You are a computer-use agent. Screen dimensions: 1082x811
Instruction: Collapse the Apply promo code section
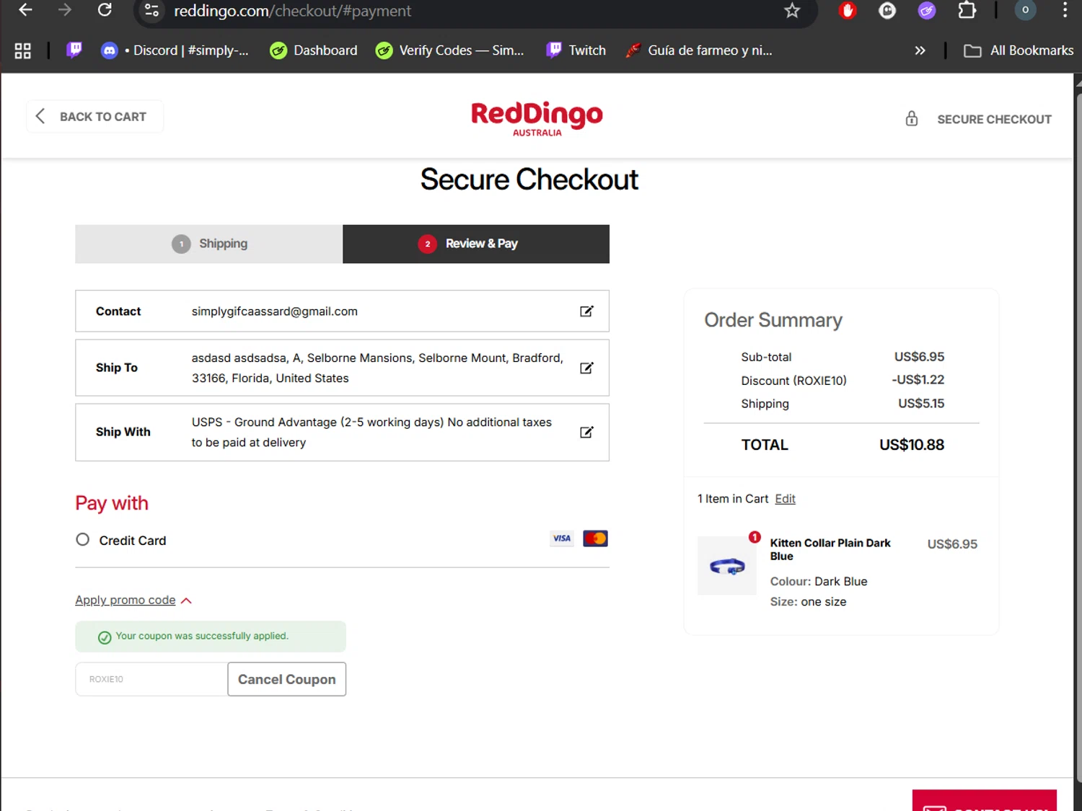[133, 601]
